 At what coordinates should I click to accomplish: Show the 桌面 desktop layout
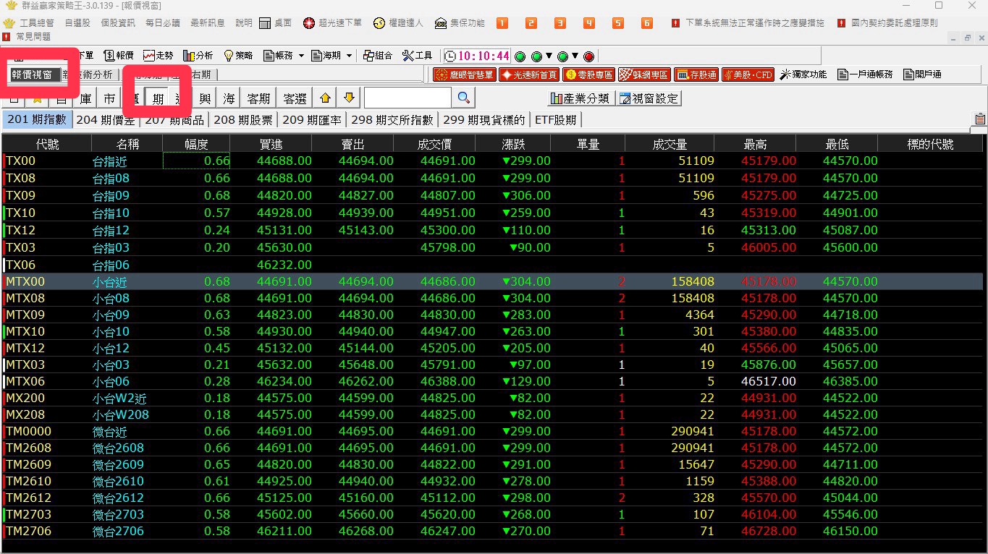276,23
